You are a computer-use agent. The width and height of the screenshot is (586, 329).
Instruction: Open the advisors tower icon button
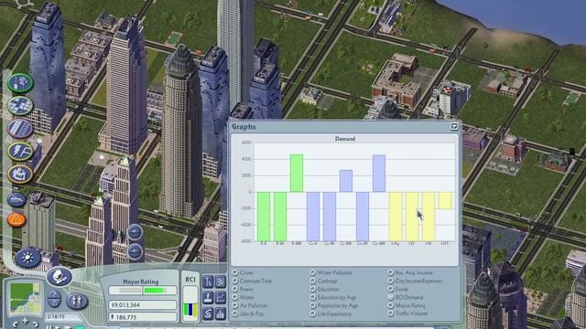[208, 281]
